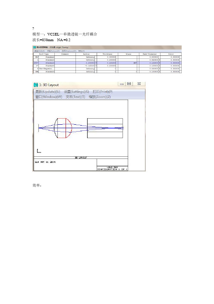Screen dimensions: 214x304
Task: Maximize the 3D Layout window
Action: [x=129, y=84]
